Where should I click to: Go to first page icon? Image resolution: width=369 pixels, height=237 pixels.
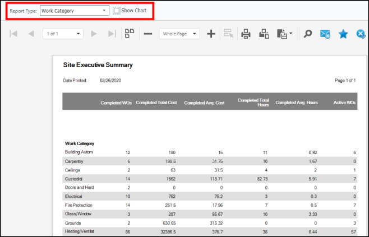[13, 34]
